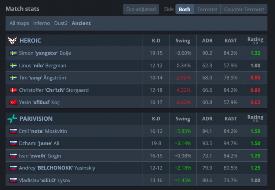
Task: Click the Swedish flag beside yxngstxr
Action: [x=14, y=53]
